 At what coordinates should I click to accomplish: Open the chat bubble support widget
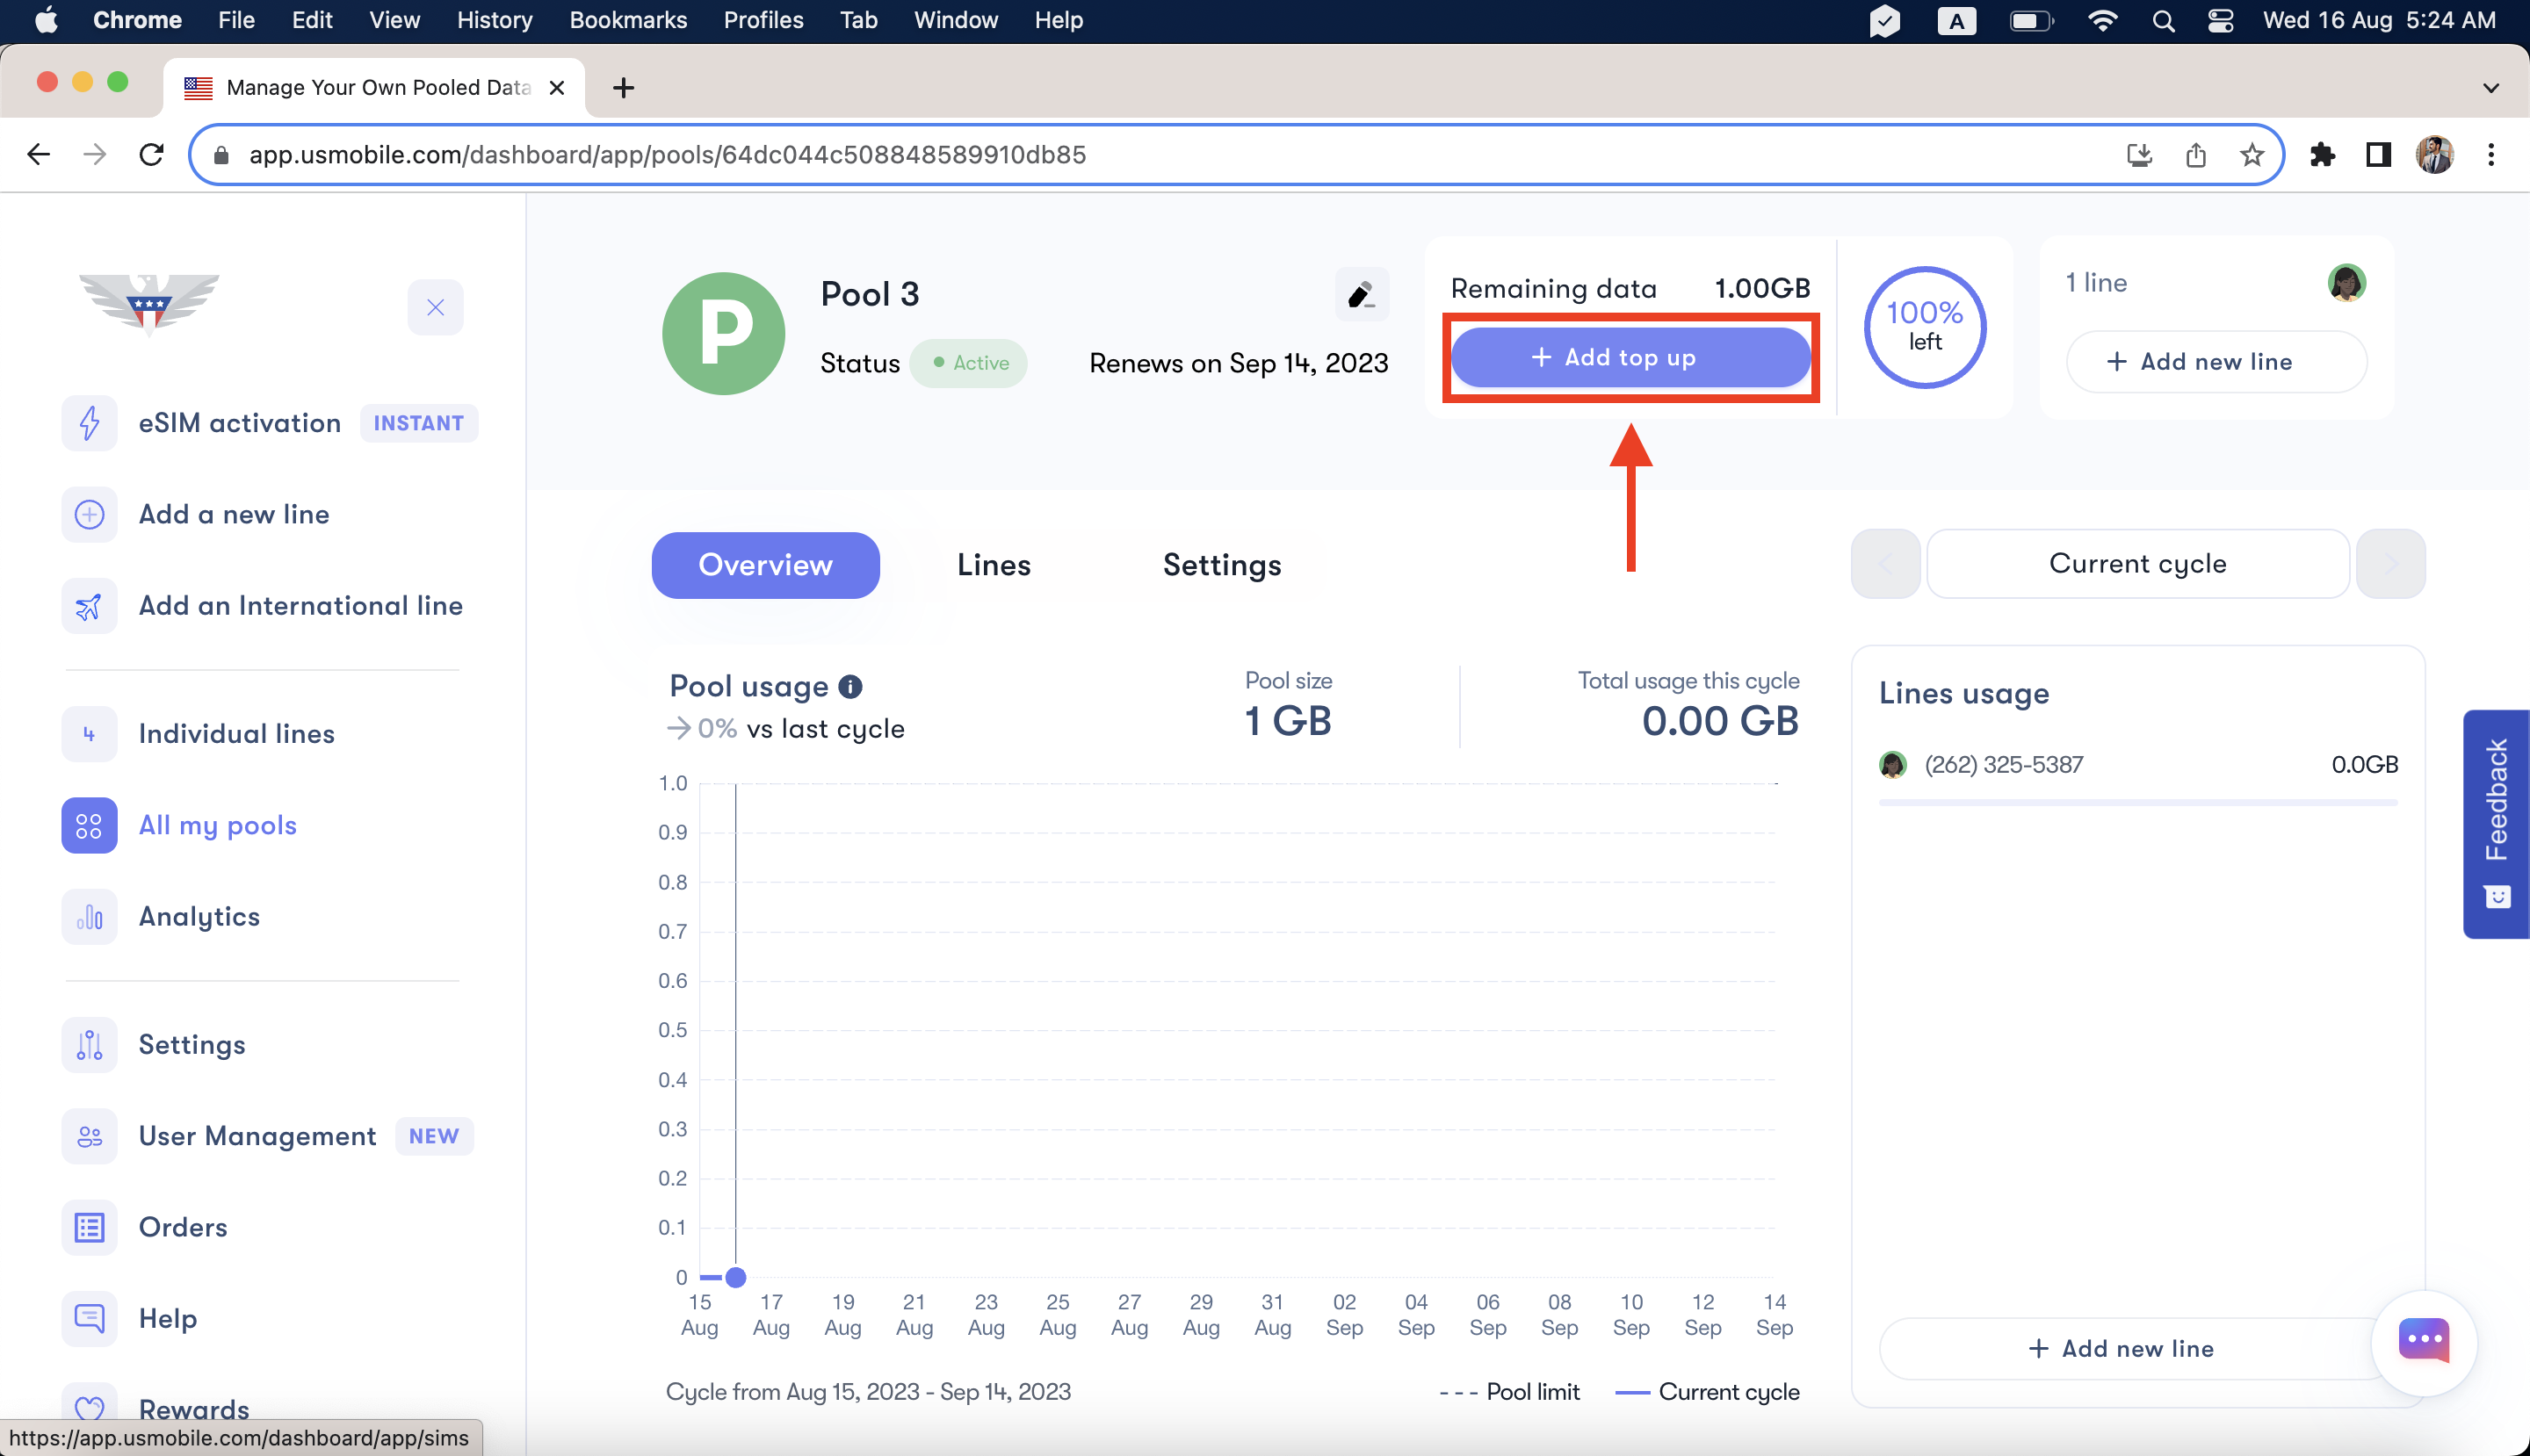2423,1341
